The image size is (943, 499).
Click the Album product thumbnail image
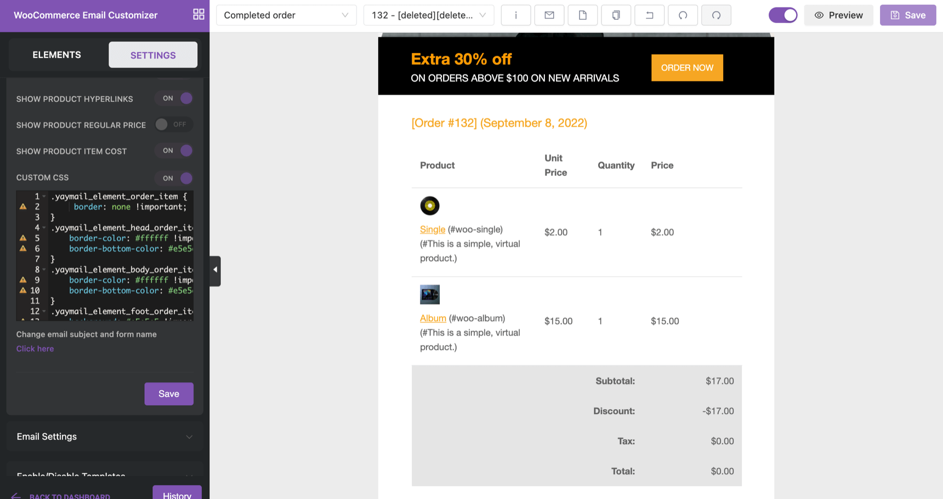click(430, 294)
